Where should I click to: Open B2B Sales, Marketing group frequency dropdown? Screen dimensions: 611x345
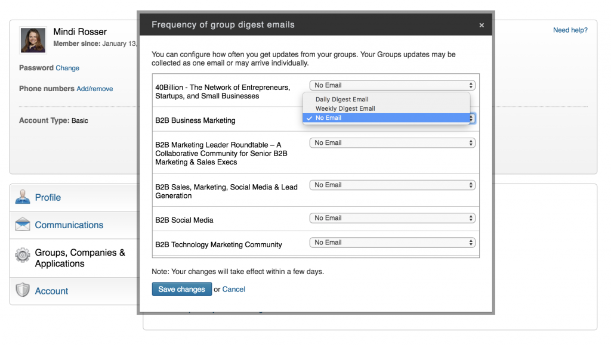coord(391,185)
